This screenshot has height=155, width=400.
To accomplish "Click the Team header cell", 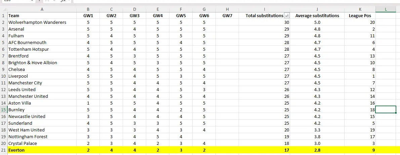I will pyautogui.click(x=42, y=15).
